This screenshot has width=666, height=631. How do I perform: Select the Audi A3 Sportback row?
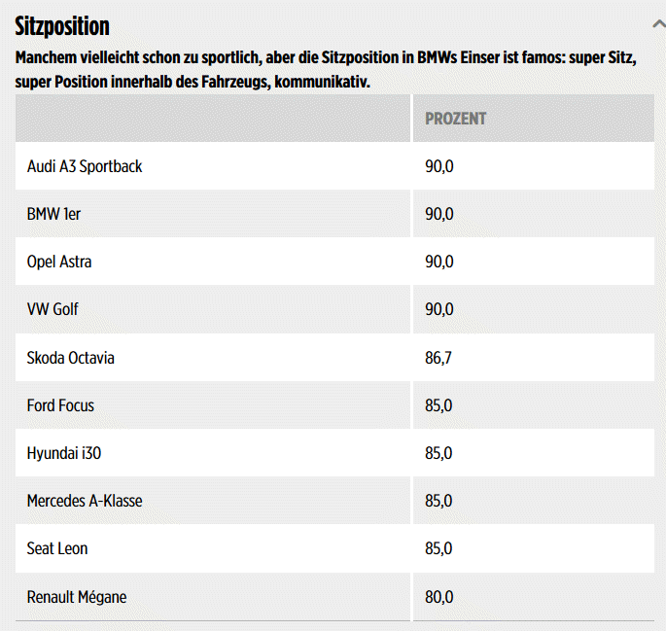coord(85,166)
